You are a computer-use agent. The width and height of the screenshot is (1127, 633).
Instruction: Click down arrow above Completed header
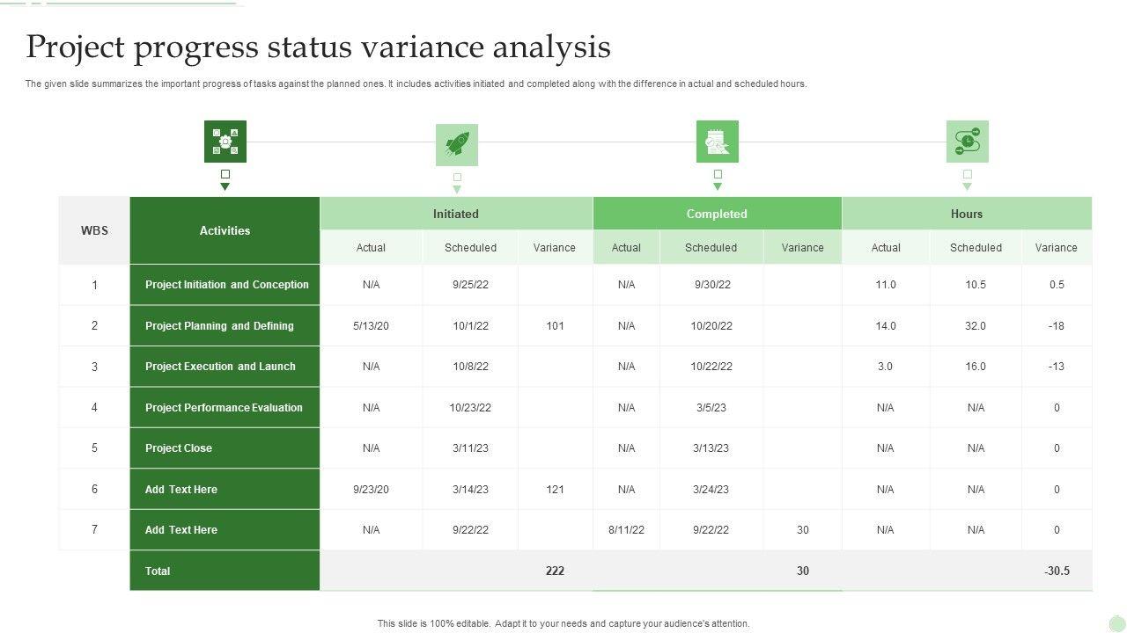coord(718,186)
